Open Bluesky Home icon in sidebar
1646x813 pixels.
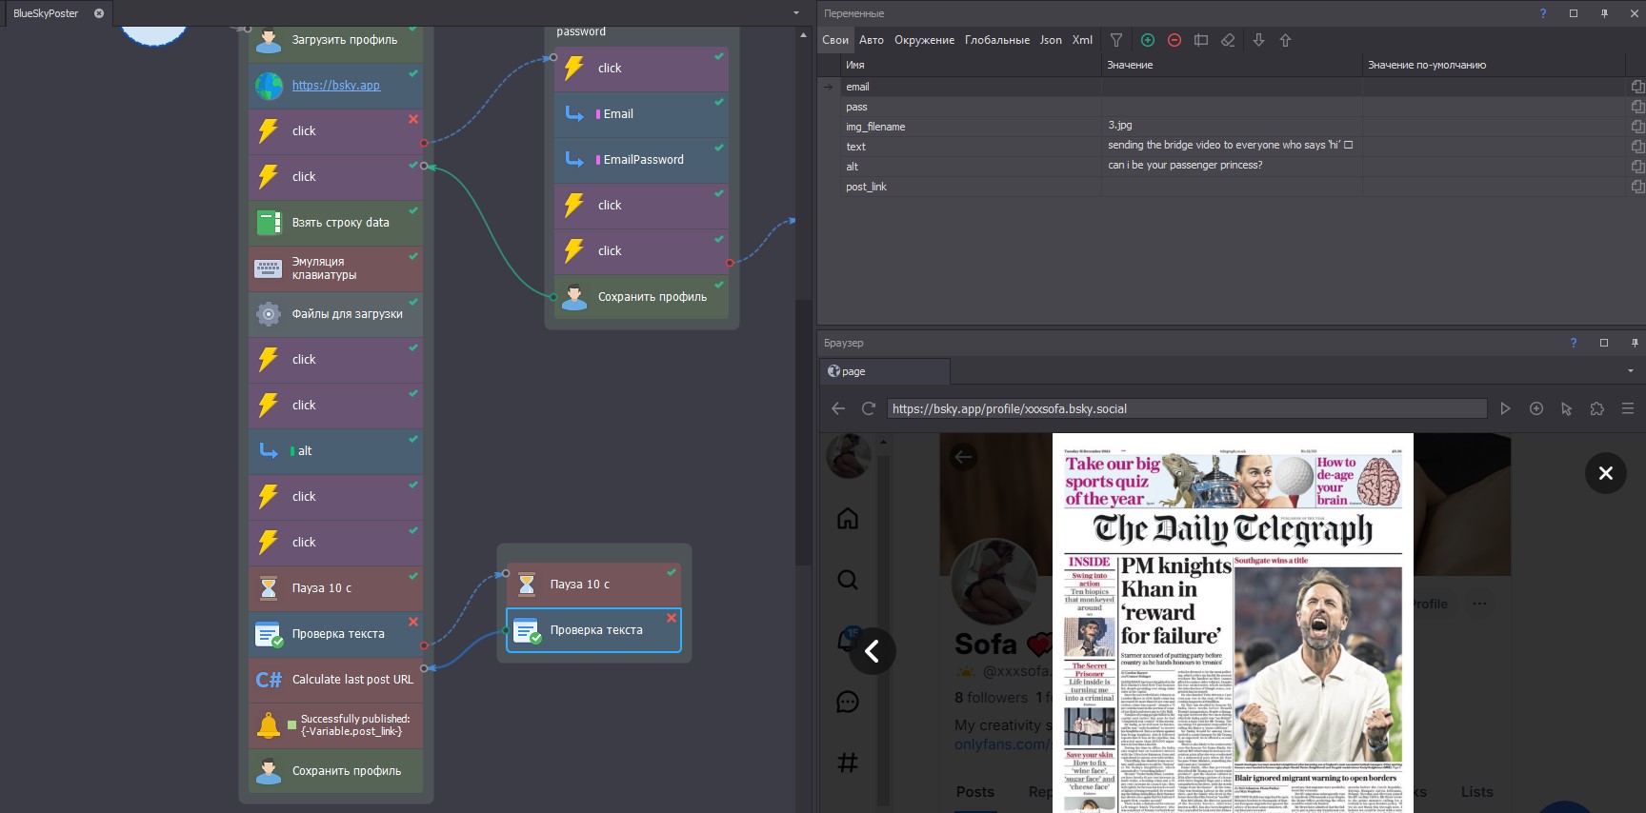click(848, 519)
